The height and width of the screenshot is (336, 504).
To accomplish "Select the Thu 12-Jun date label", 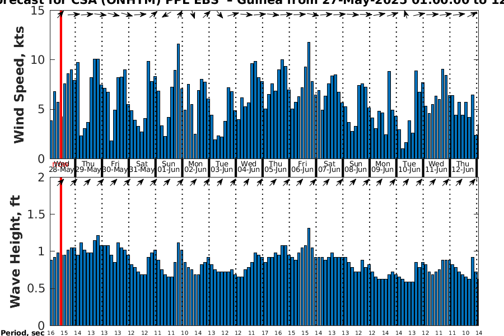I will pyautogui.click(x=463, y=166).
